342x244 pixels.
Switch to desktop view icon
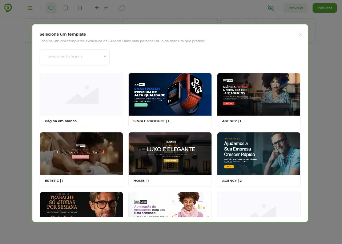pos(51,8)
